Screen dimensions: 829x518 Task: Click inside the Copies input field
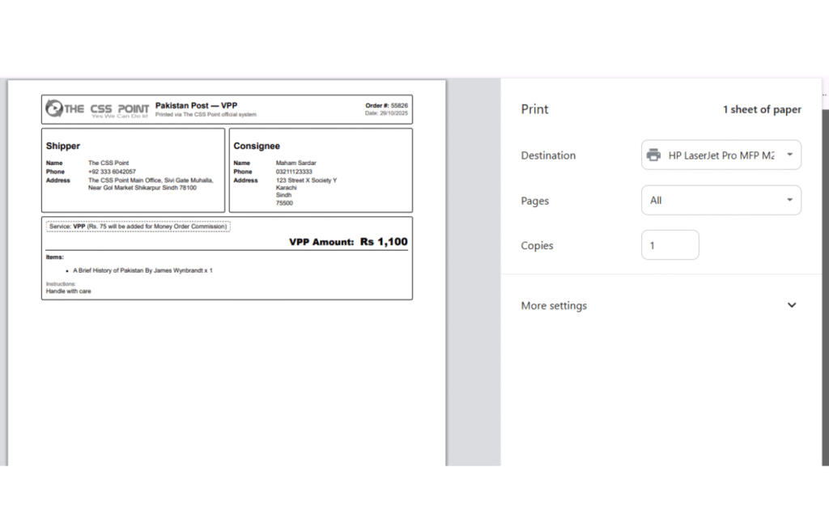[670, 244]
